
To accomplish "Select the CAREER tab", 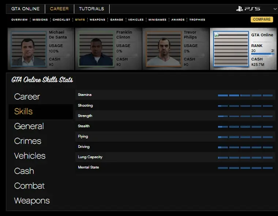I will coord(59,9).
